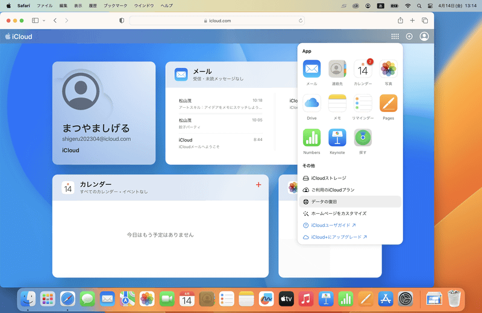Open Finder from the Dock

coord(28,299)
